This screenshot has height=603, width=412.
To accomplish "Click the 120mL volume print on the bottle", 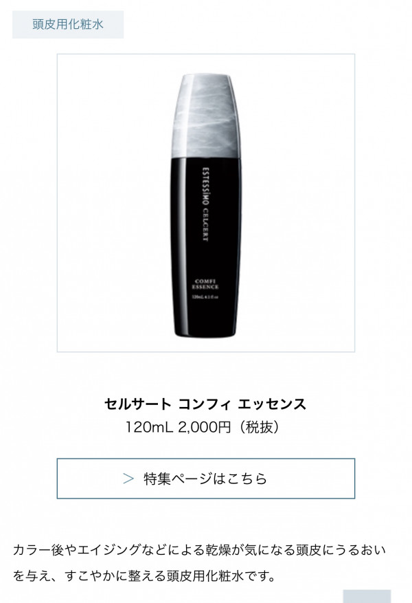I will 205,296.
